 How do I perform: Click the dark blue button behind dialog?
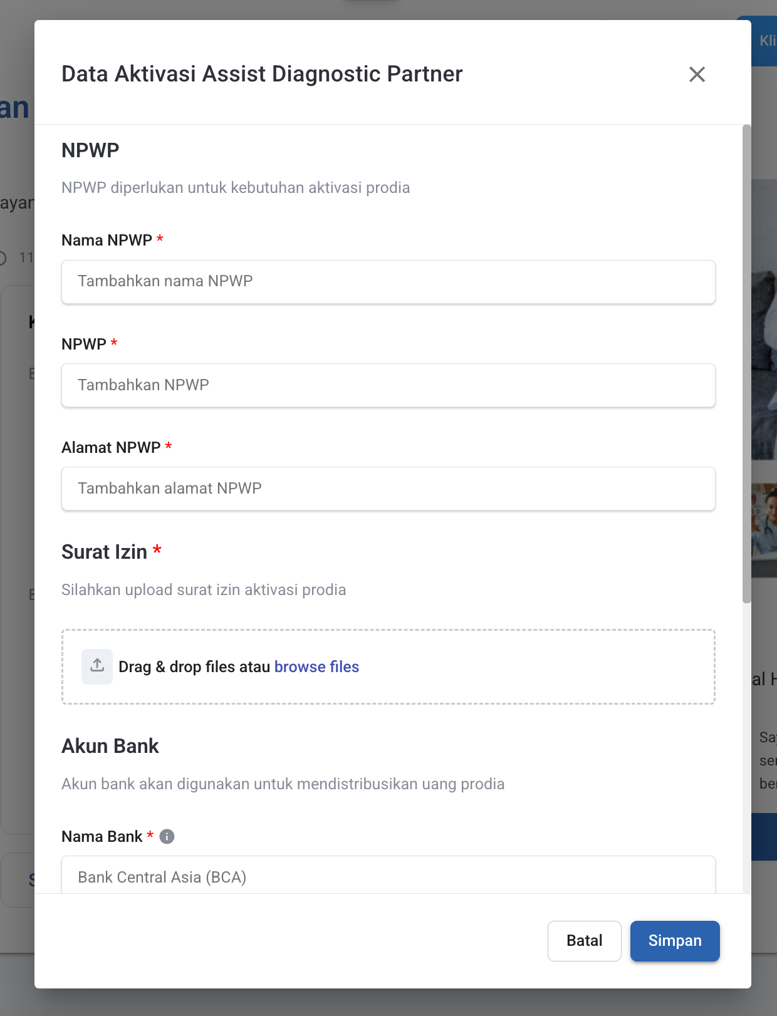click(764, 837)
